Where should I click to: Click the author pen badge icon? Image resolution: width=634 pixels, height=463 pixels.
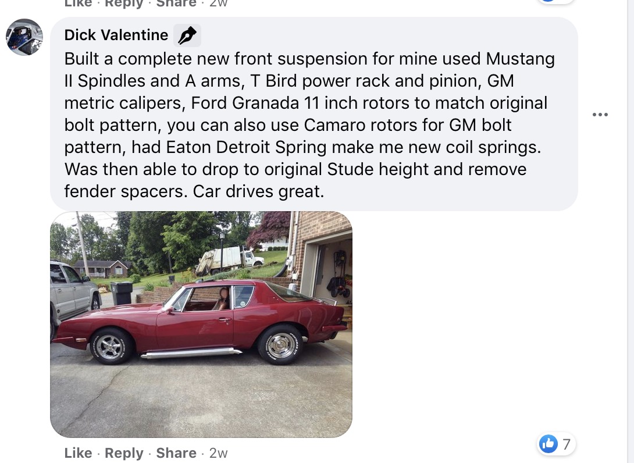point(187,35)
